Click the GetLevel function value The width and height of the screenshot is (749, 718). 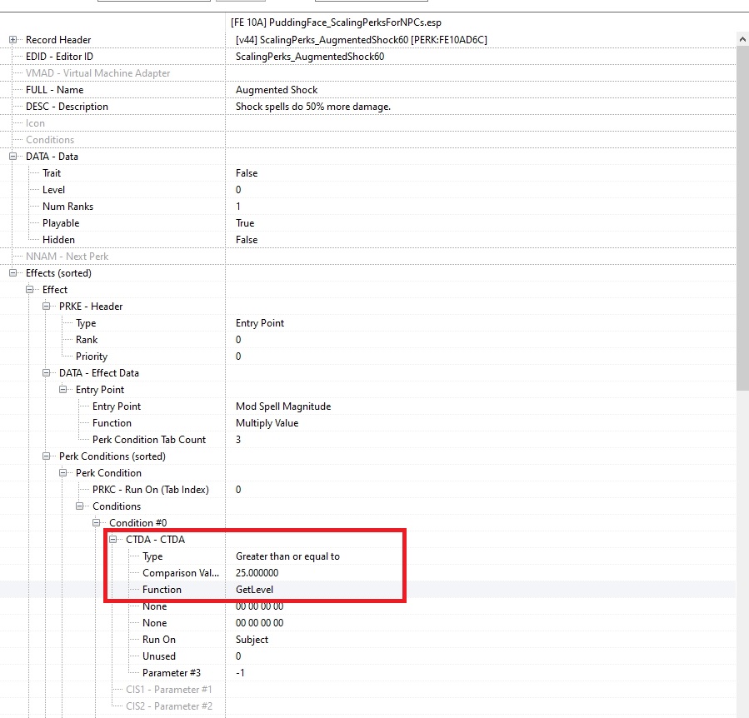pos(255,590)
